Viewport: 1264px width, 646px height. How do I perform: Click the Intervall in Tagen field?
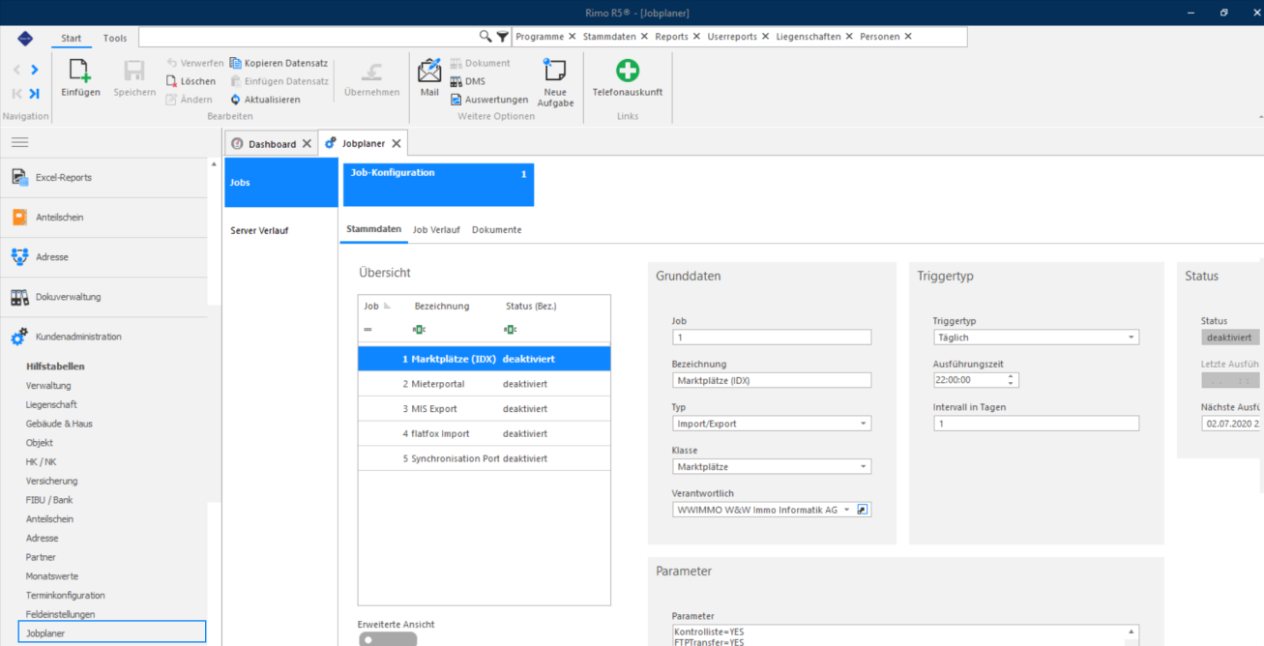click(x=1036, y=424)
